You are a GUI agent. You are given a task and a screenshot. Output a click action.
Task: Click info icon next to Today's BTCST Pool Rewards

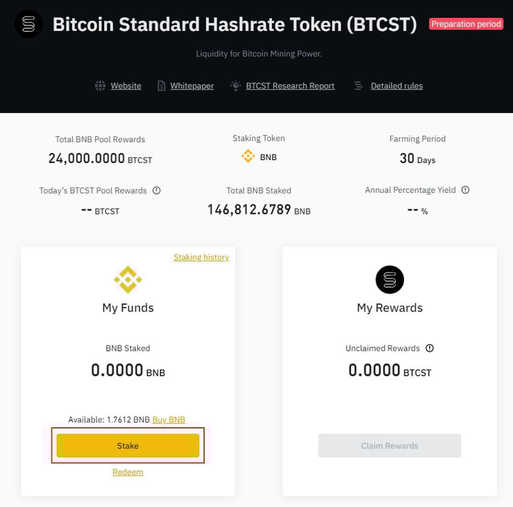point(156,190)
